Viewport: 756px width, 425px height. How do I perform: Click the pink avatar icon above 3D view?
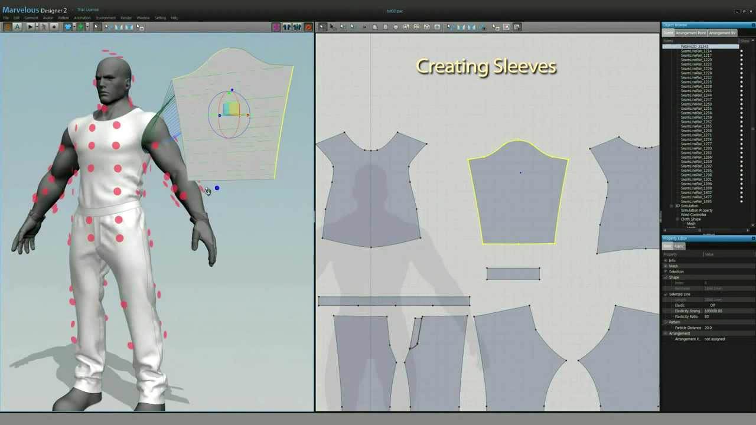tap(276, 27)
